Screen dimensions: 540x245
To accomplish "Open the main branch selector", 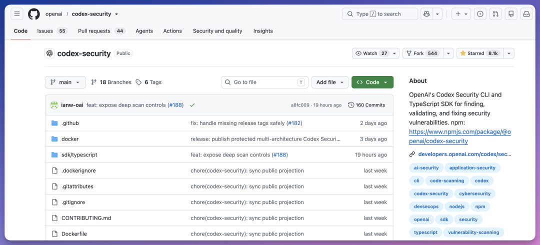I will 65,82.
